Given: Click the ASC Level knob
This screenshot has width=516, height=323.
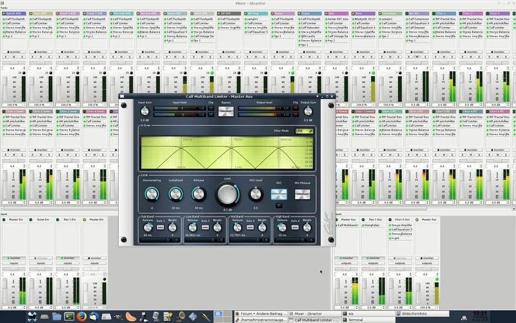Looking at the screenshot, I should (256, 193).
